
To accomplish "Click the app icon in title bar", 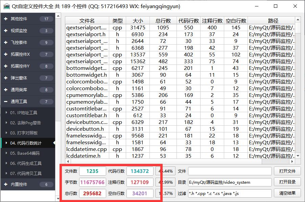I will [6, 6].
